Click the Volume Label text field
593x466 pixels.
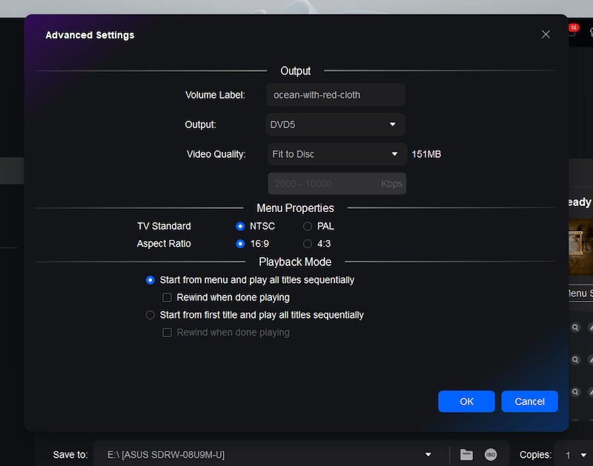tap(336, 95)
